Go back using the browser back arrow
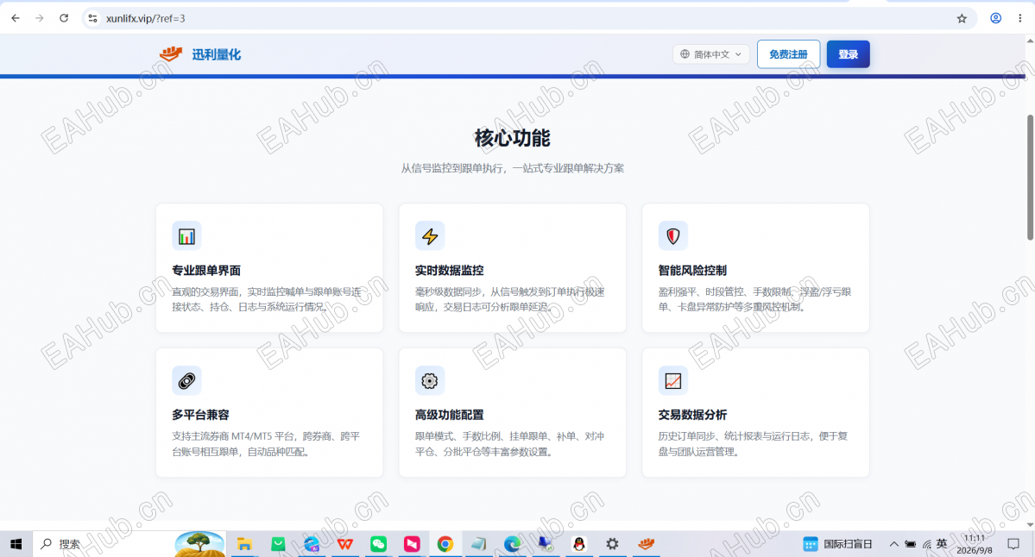Image resolution: width=1035 pixels, height=557 pixels. pyautogui.click(x=16, y=18)
